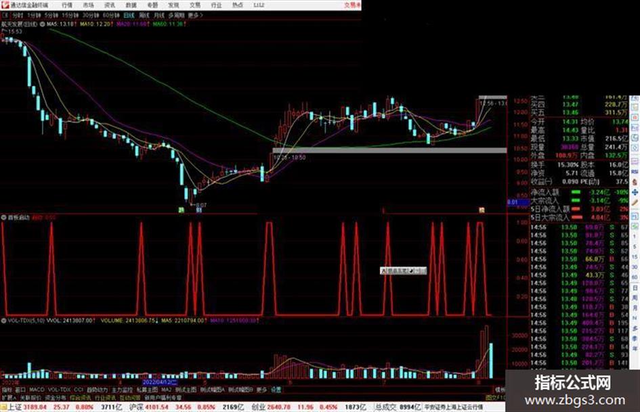Select the MACD indicator tab
The image size is (640, 412).
pos(37,390)
